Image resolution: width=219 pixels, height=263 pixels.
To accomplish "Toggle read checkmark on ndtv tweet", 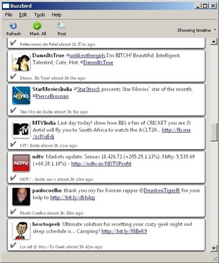I will click(13, 178).
